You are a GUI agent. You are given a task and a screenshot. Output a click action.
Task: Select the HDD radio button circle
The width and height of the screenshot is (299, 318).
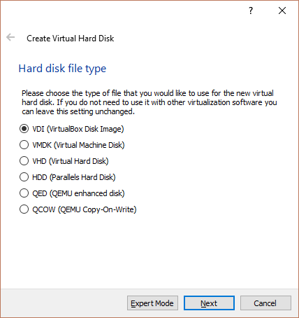tap(24, 177)
